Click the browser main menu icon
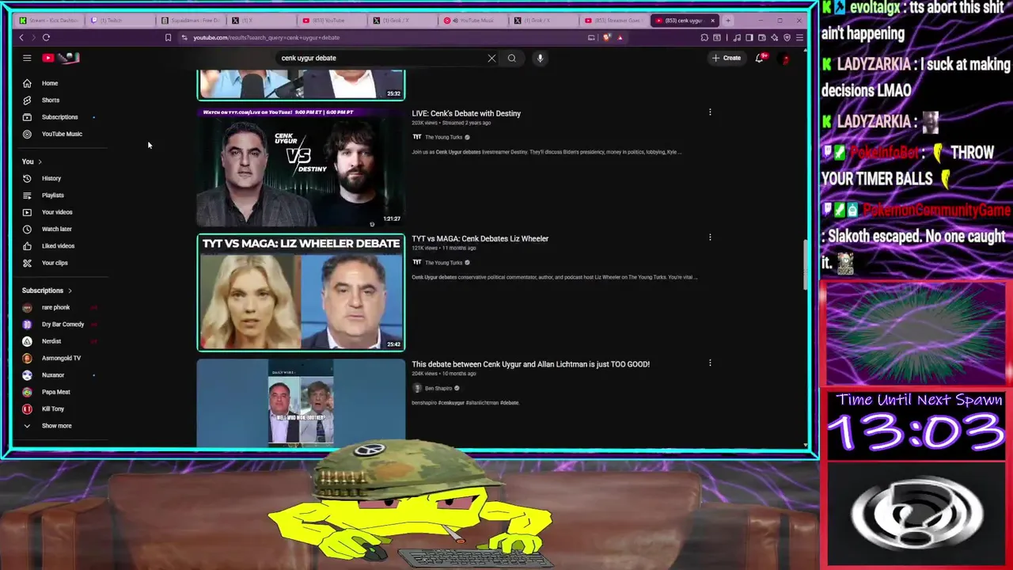1013x570 pixels. [799, 37]
